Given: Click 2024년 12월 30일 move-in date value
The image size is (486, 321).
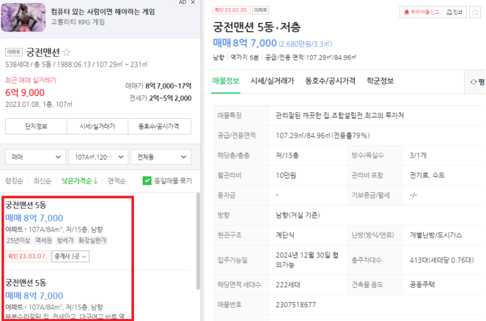Looking at the screenshot, I should click(x=307, y=259).
